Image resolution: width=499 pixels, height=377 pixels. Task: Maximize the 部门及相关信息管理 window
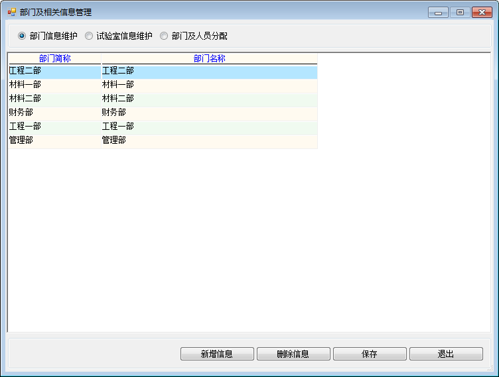click(x=459, y=13)
